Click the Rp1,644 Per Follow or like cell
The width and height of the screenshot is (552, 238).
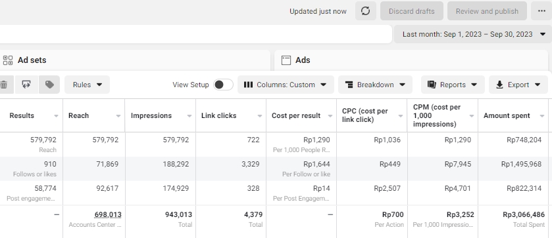click(x=317, y=164)
